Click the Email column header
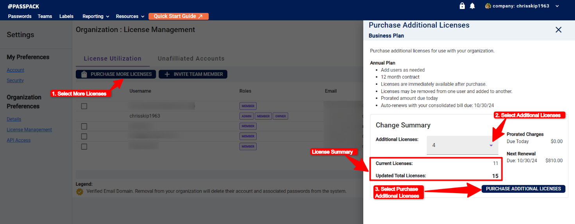Screen dimensions: 575x224 [331, 91]
